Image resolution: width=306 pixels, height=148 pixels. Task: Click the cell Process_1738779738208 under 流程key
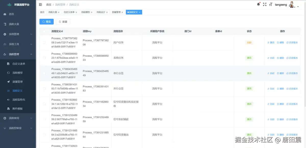point(96,42)
